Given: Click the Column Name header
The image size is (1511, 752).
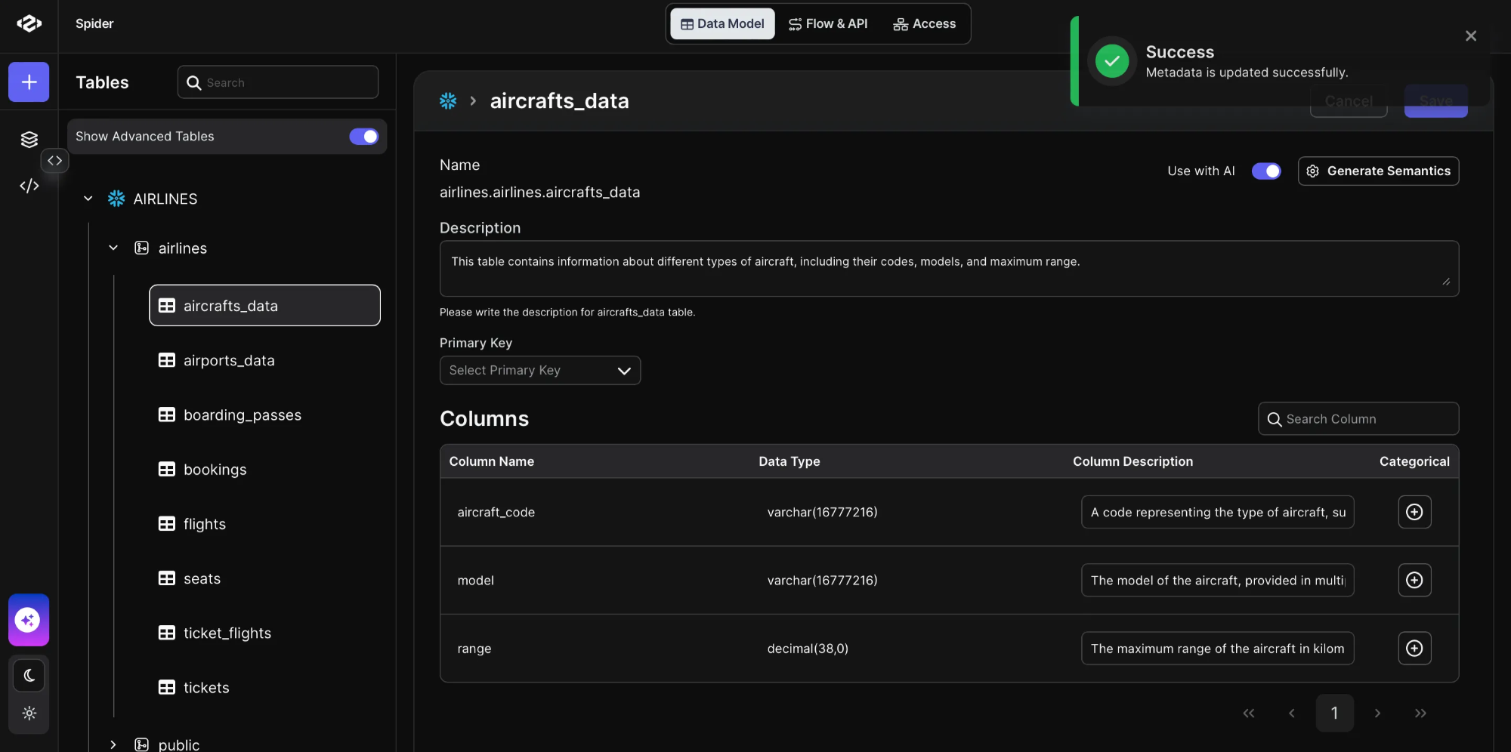Looking at the screenshot, I should 491,461.
